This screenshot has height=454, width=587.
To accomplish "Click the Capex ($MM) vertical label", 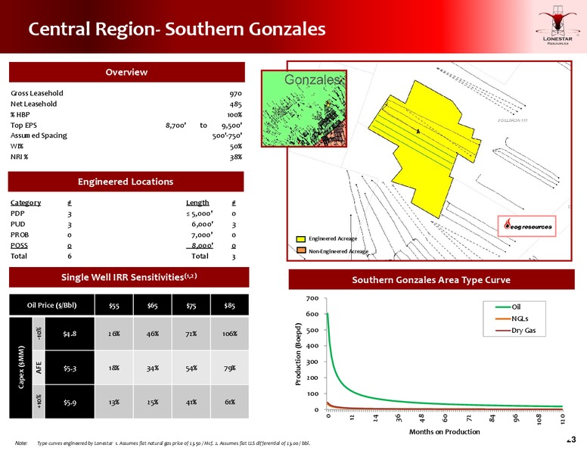I will coord(21,368).
